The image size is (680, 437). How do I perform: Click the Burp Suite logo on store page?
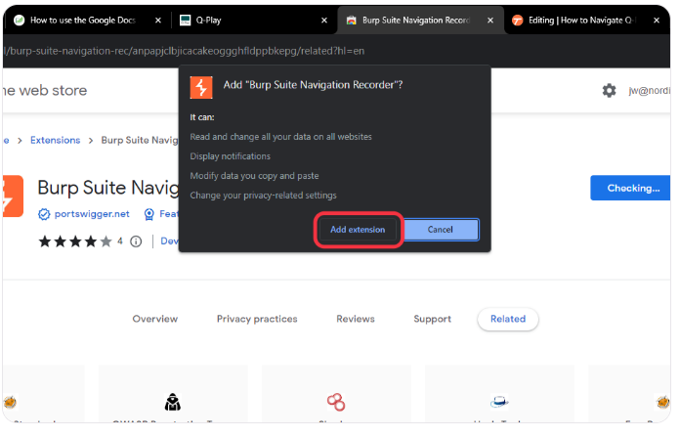tap(12, 197)
